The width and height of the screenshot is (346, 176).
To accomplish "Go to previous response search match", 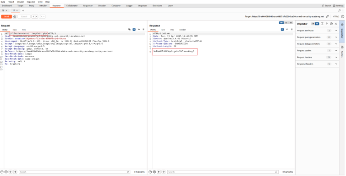I will coord(159,172).
